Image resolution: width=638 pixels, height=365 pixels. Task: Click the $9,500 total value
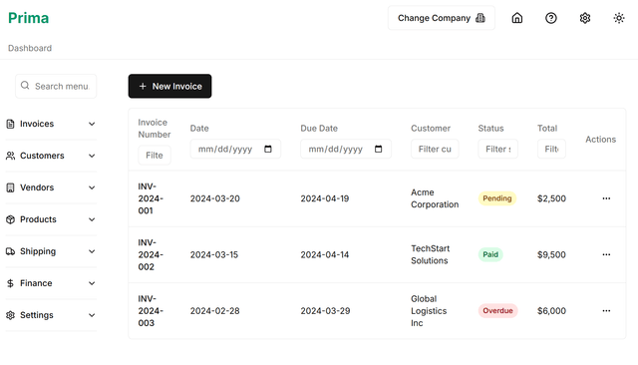click(551, 254)
